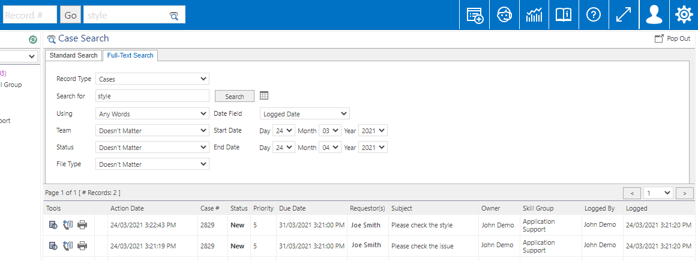This screenshot has width=698, height=261.
Task: Go to next results page
Action: tap(685, 193)
